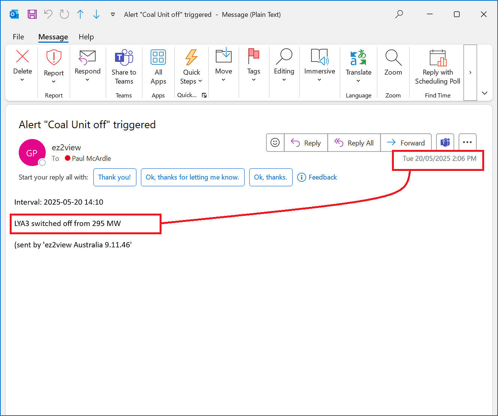This screenshot has width=498, height=416.
Task: Expand the Tags dropdown chevron
Action: [254, 80]
